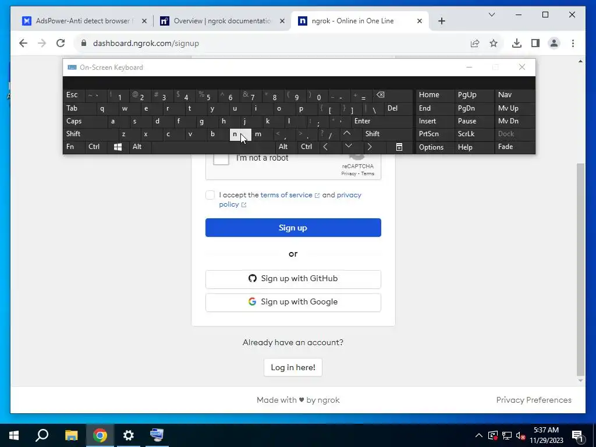Viewport: 596px width, 447px height.
Task: Click the GitHub logo in the sign up button
Action: [253, 278]
